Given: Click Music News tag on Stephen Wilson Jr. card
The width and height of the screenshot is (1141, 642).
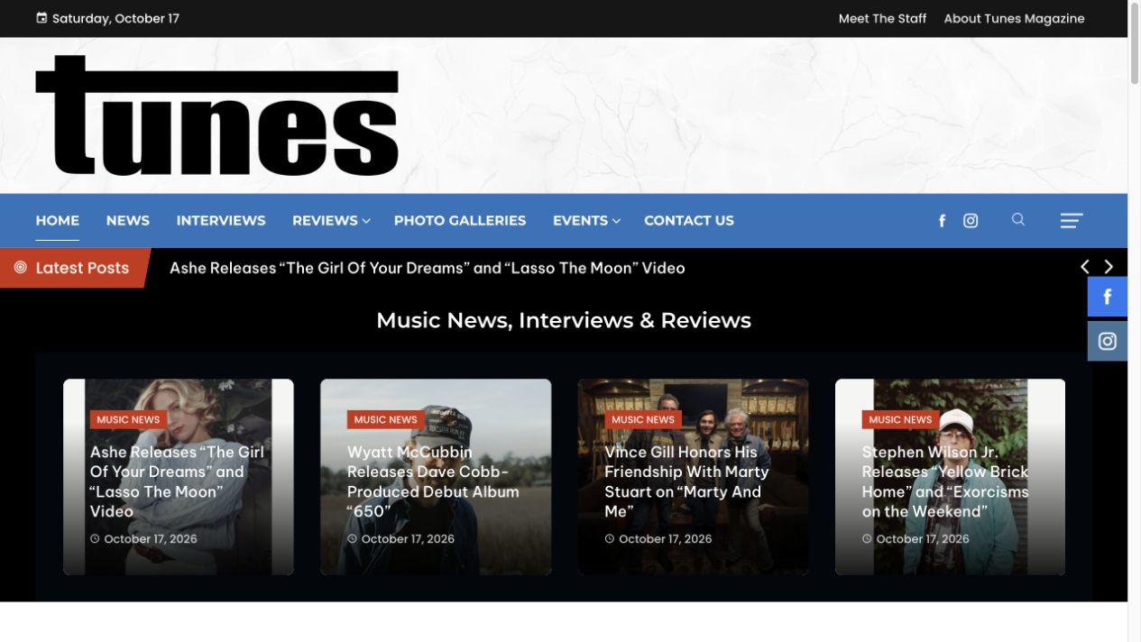Looking at the screenshot, I should click(x=900, y=419).
